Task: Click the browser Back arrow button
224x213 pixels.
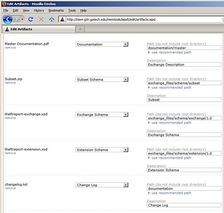Action: [8, 19]
